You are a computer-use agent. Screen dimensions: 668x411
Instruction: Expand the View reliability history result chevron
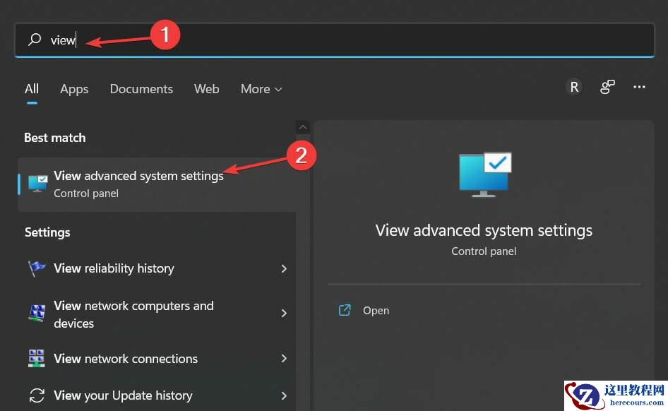pyautogui.click(x=284, y=268)
